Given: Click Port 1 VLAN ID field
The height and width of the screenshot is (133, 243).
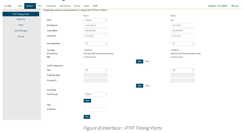Looking at the screenshot, I should (x=95, y=75).
